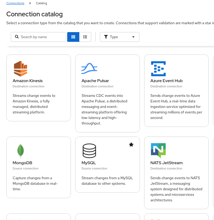
Task: Click the Amazon Kinesis logo icon
Action: 20,69
